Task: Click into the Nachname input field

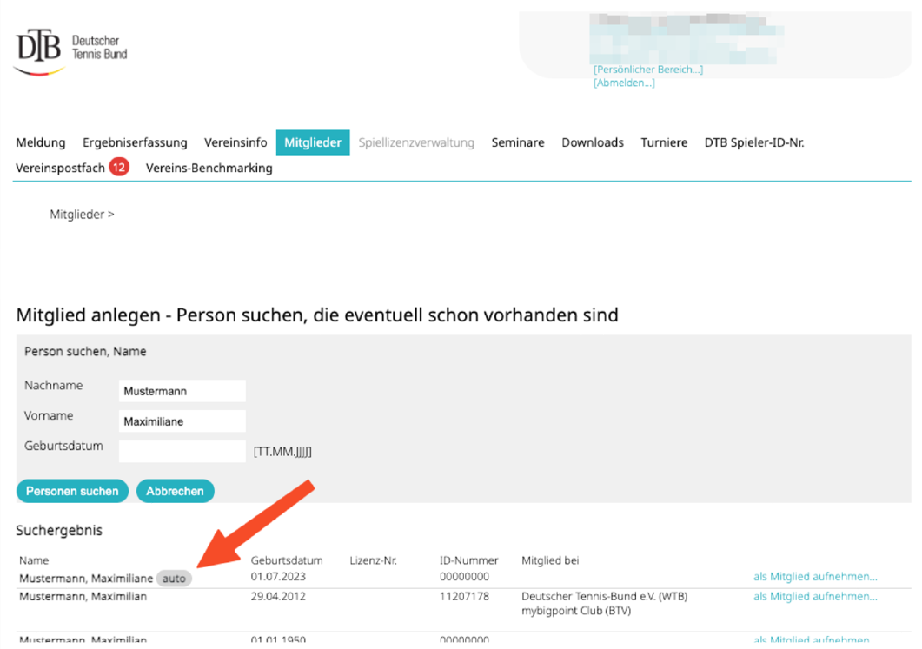Action: click(x=182, y=391)
